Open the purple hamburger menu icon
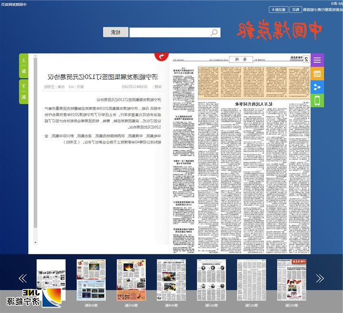The width and height of the screenshot is (343, 313). 317,60
